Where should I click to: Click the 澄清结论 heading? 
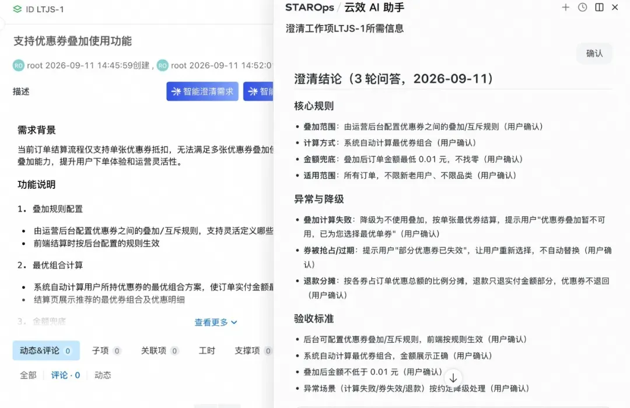pyautogui.click(x=394, y=79)
